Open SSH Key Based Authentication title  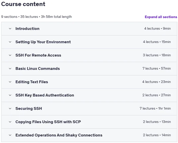pyautogui.click(x=45, y=95)
